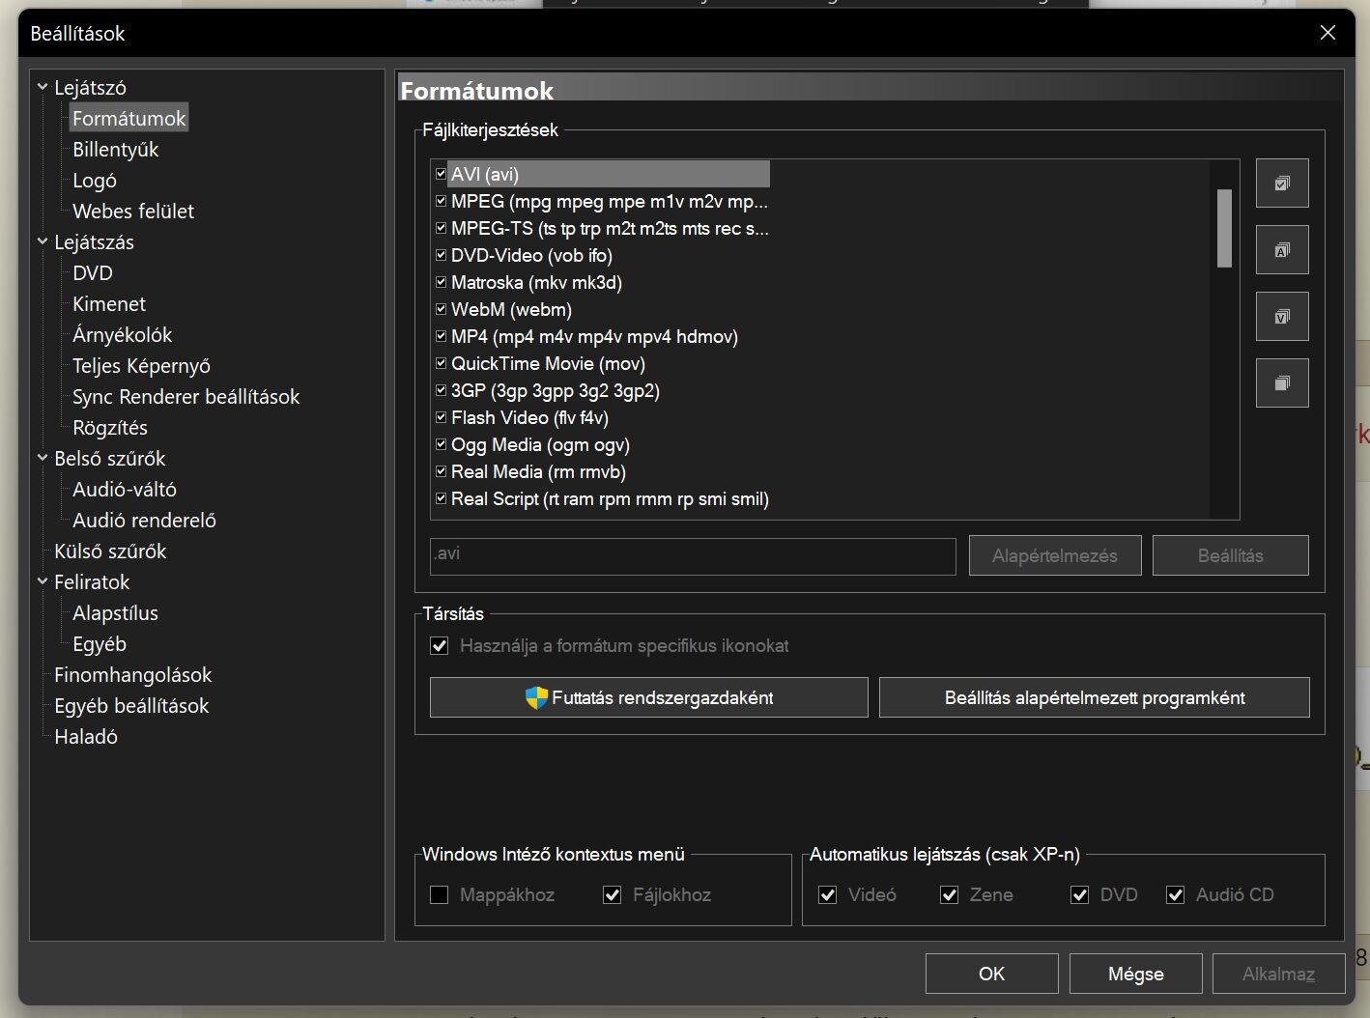Click Beállítás alapértelmezett programként button
Screen dimensions: 1370x1018
[1095, 697]
